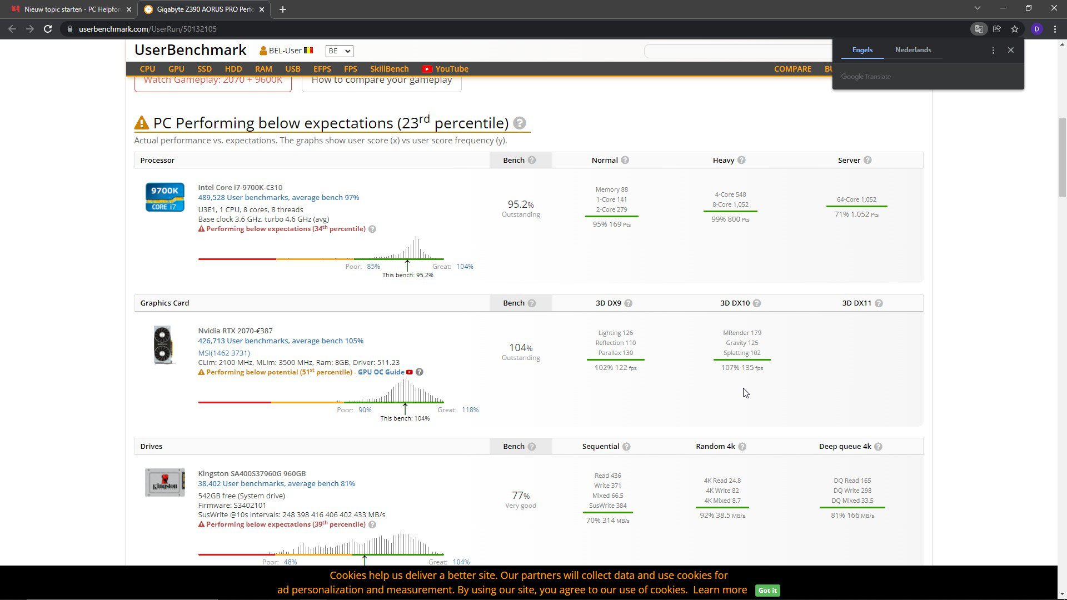Open 489,528 User benchmarks link for i7-9700K

(x=278, y=198)
